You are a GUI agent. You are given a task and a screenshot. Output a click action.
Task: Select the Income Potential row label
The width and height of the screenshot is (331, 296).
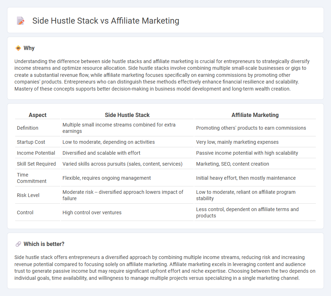[36, 153]
